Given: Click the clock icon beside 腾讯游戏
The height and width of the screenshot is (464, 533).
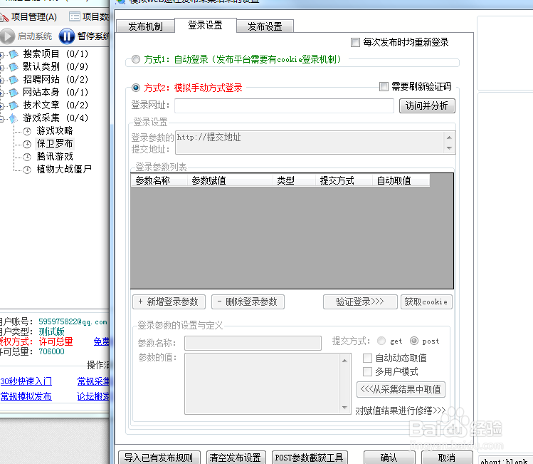Looking at the screenshot, I should point(27,157).
